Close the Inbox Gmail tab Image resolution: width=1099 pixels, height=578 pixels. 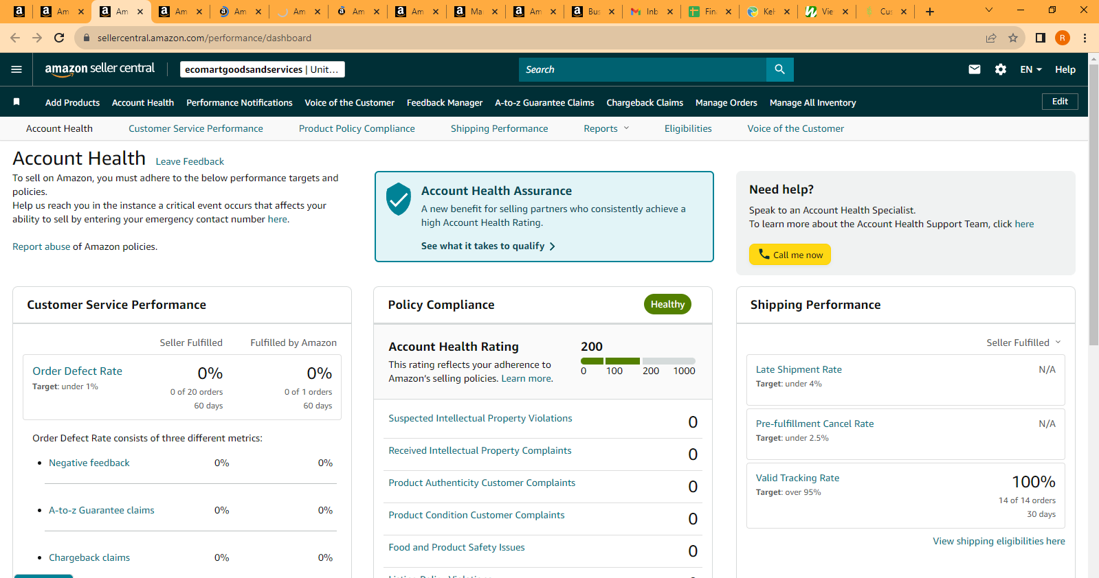click(670, 12)
